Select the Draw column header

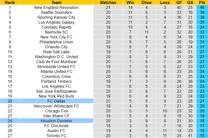coord(147,2)
